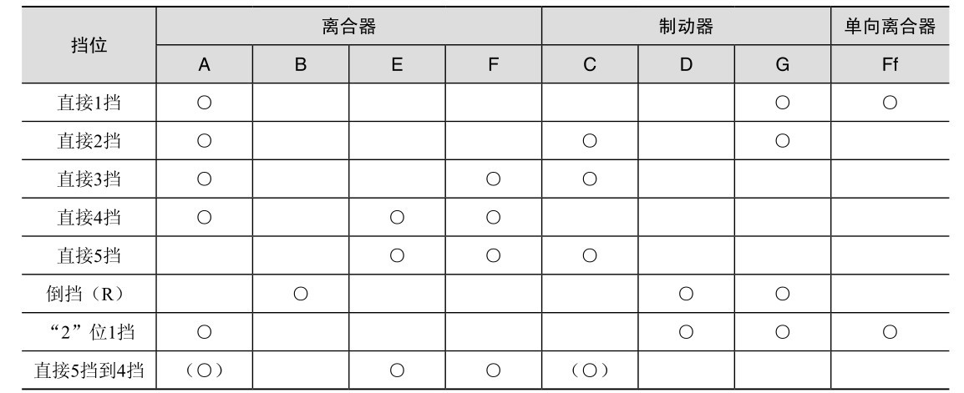Click the circle under G in "2"位1挡 row
The image size is (964, 393).
pos(782,333)
